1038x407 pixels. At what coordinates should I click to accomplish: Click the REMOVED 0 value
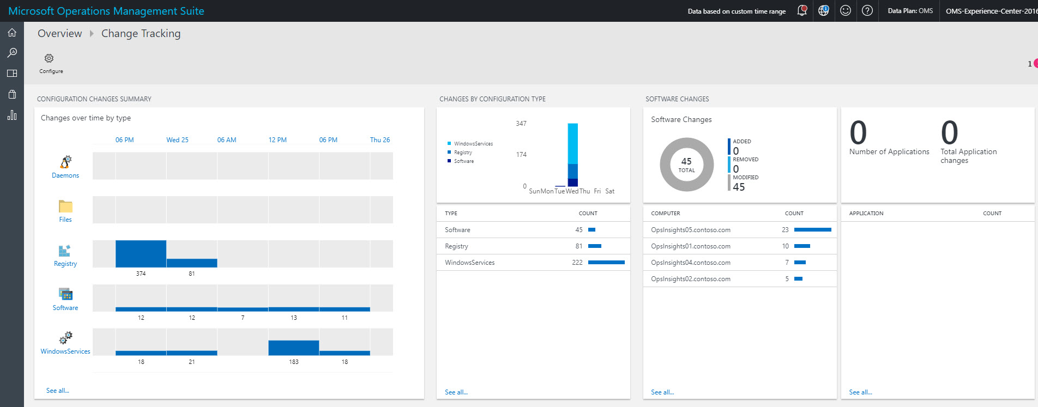(736, 169)
